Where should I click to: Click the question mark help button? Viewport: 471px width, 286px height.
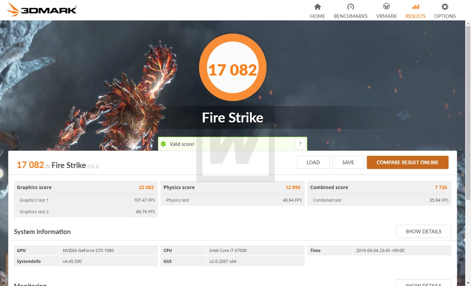tap(300, 144)
